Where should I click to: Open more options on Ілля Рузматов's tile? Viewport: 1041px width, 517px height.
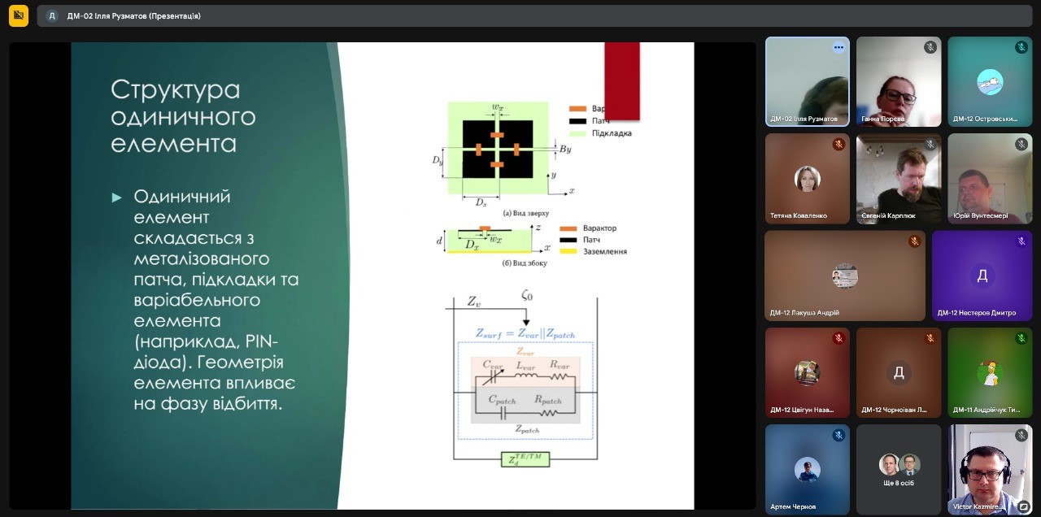838,47
